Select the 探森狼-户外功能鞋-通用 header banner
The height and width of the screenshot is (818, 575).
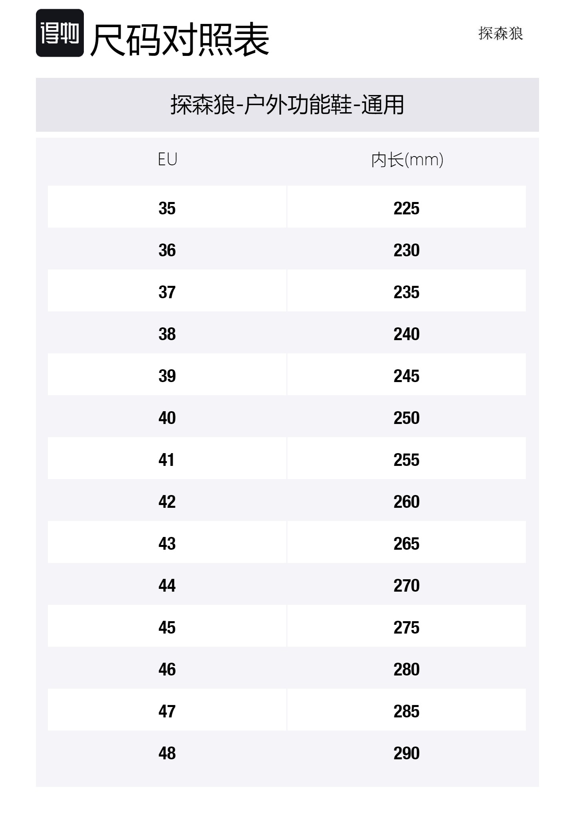pos(287,105)
